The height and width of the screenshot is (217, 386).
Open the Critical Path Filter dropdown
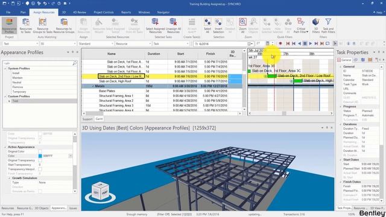[301, 25]
